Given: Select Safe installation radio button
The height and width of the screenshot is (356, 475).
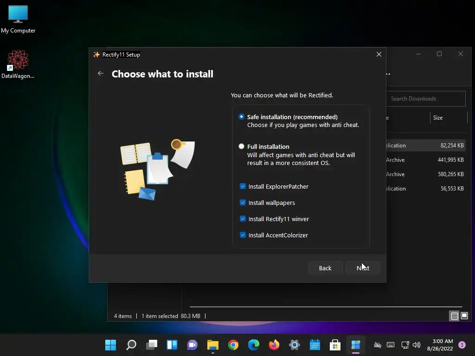Looking at the screenshot, I should click(x=241, y=117).
